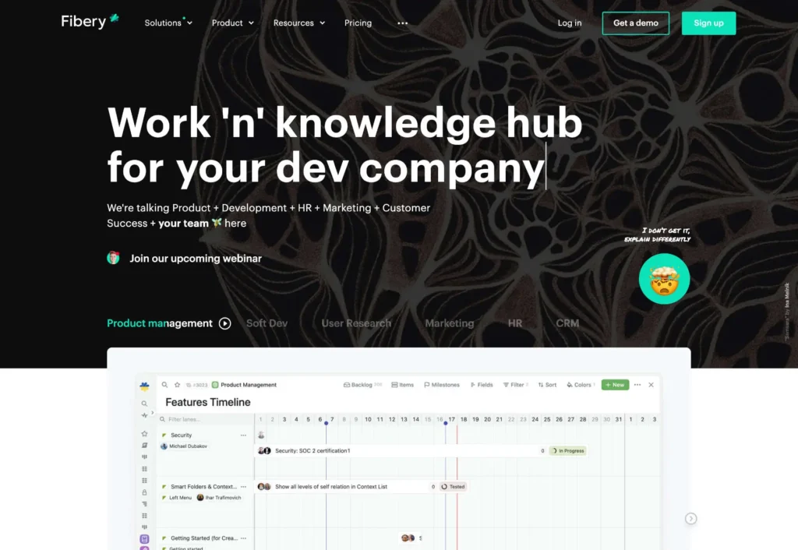This screenshot has height=550, width=798.
Task: Open the Milestones toolbar option
Action: [x=442, y=385]
